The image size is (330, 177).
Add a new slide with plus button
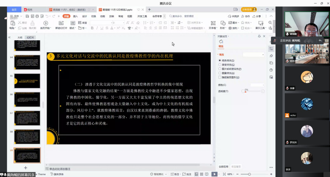tap(26, 168)
